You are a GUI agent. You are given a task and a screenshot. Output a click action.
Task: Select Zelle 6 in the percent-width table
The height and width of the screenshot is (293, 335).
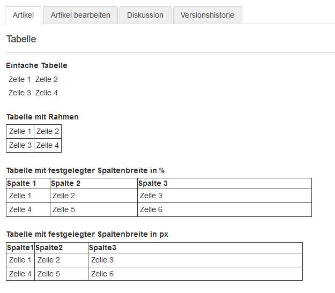pos(151,209)
